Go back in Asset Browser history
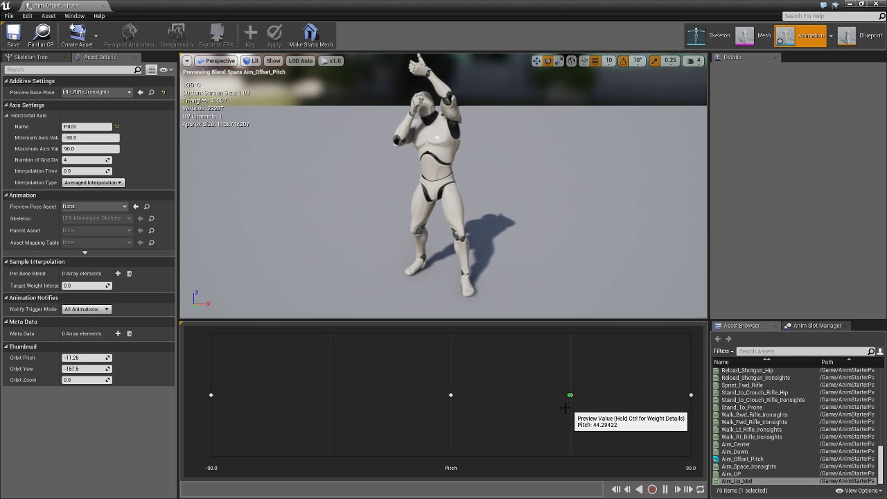Image resolution: width=887 pixels, height=499 pixels. (x=718, y=339)
